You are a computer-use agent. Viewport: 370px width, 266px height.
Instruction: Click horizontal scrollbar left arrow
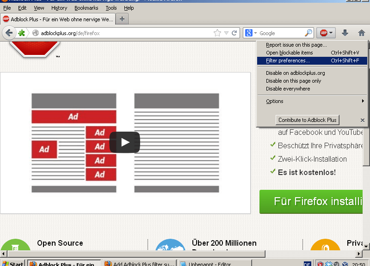coord(3,254)
